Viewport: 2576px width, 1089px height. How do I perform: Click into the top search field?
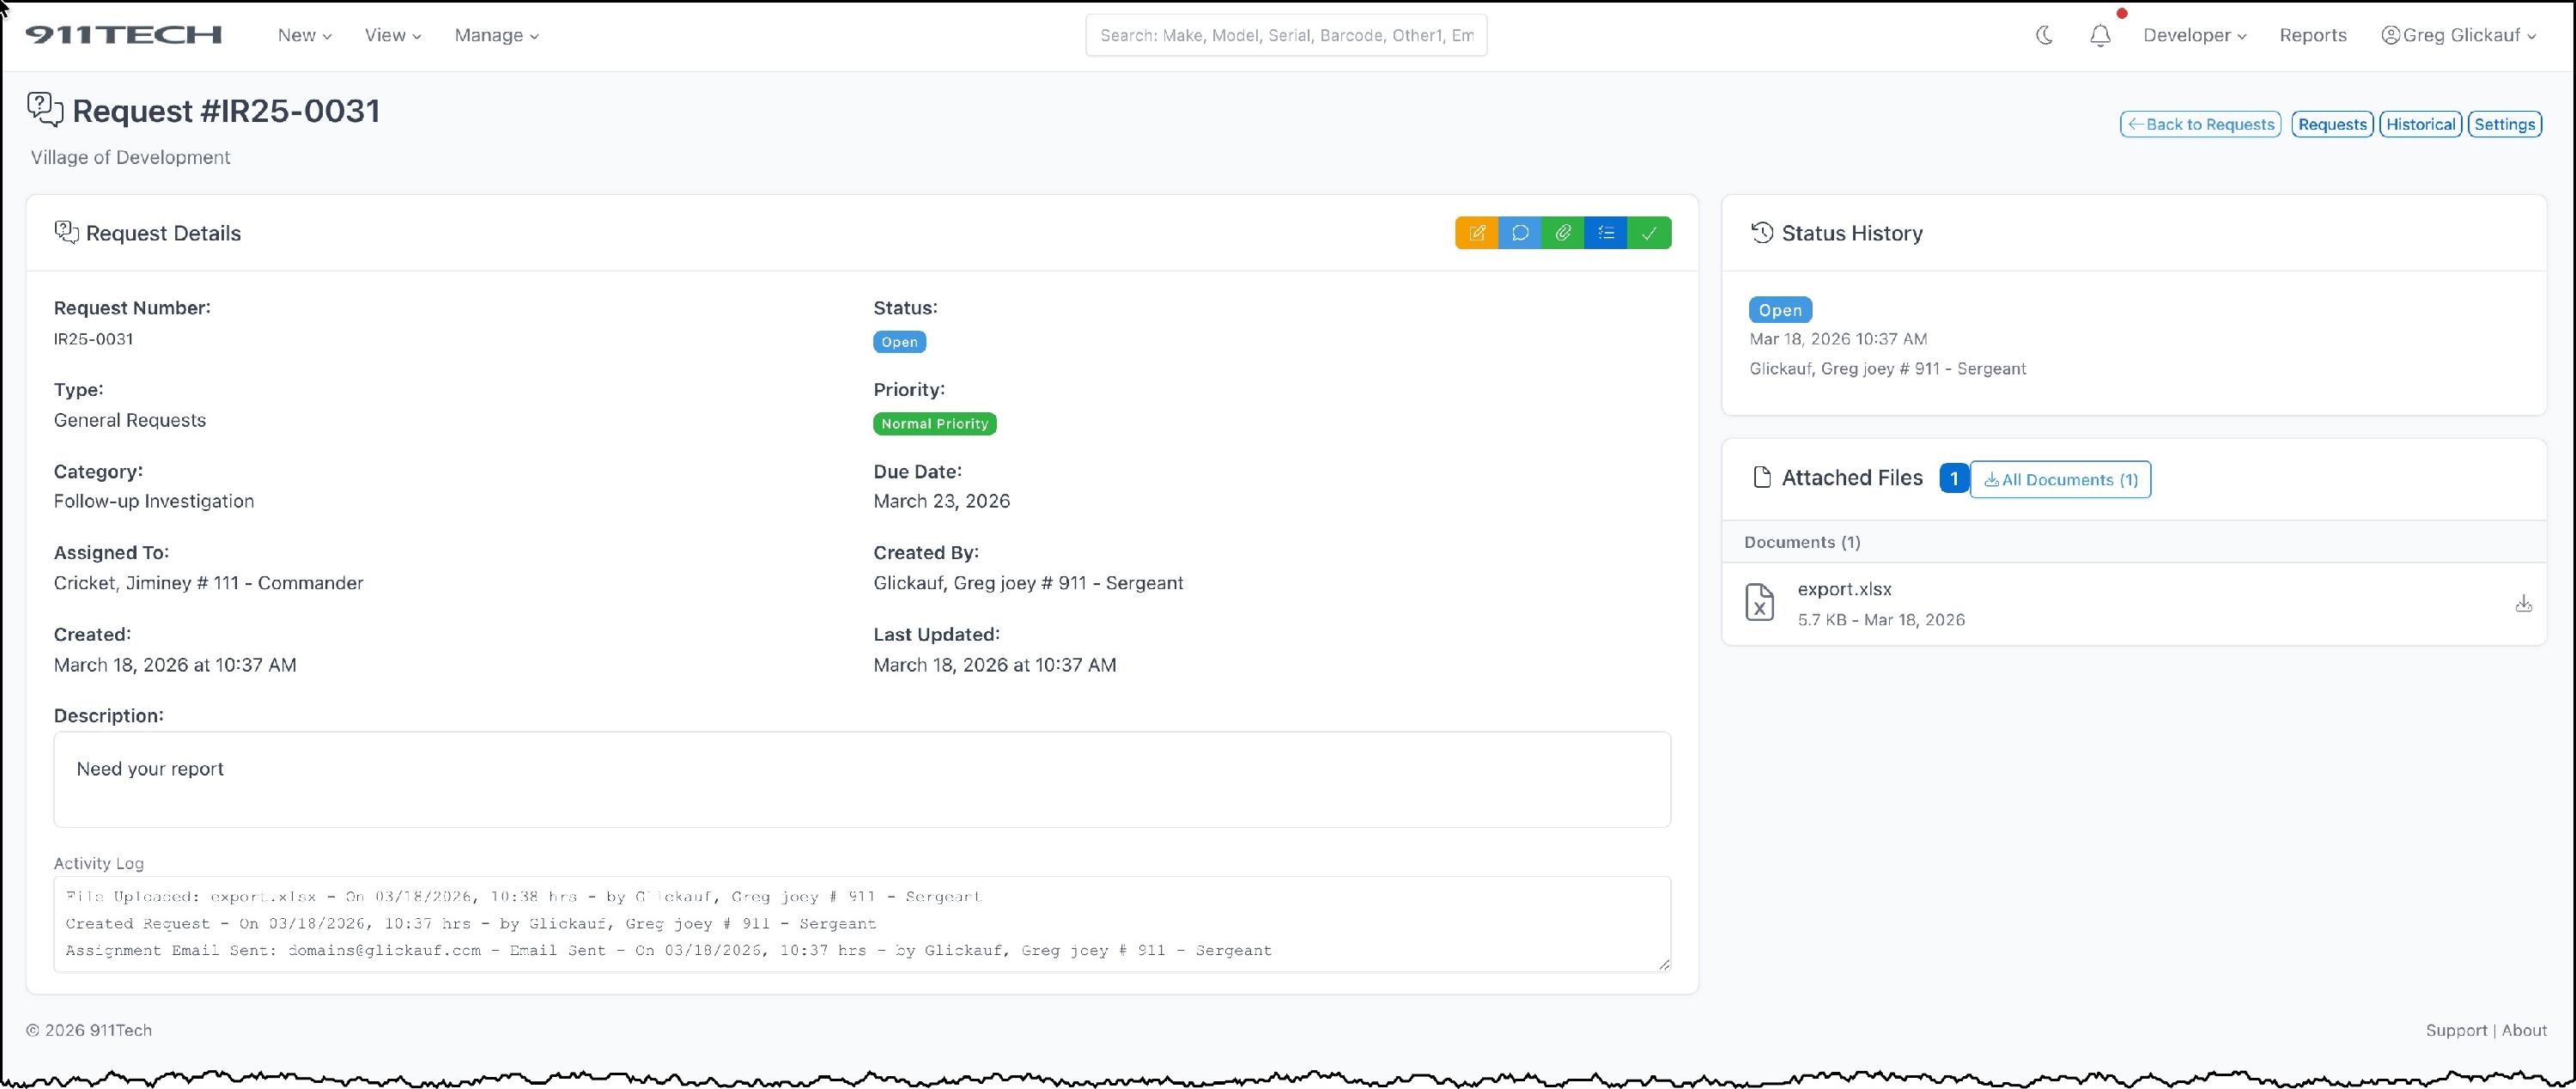(1286, 36)
